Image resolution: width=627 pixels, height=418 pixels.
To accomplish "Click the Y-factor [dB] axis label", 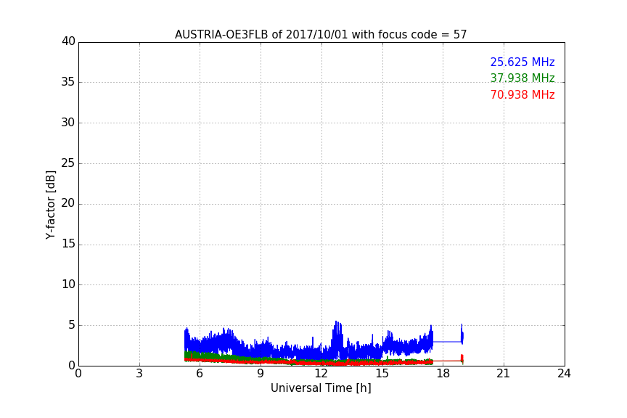I will click(50, 205).
